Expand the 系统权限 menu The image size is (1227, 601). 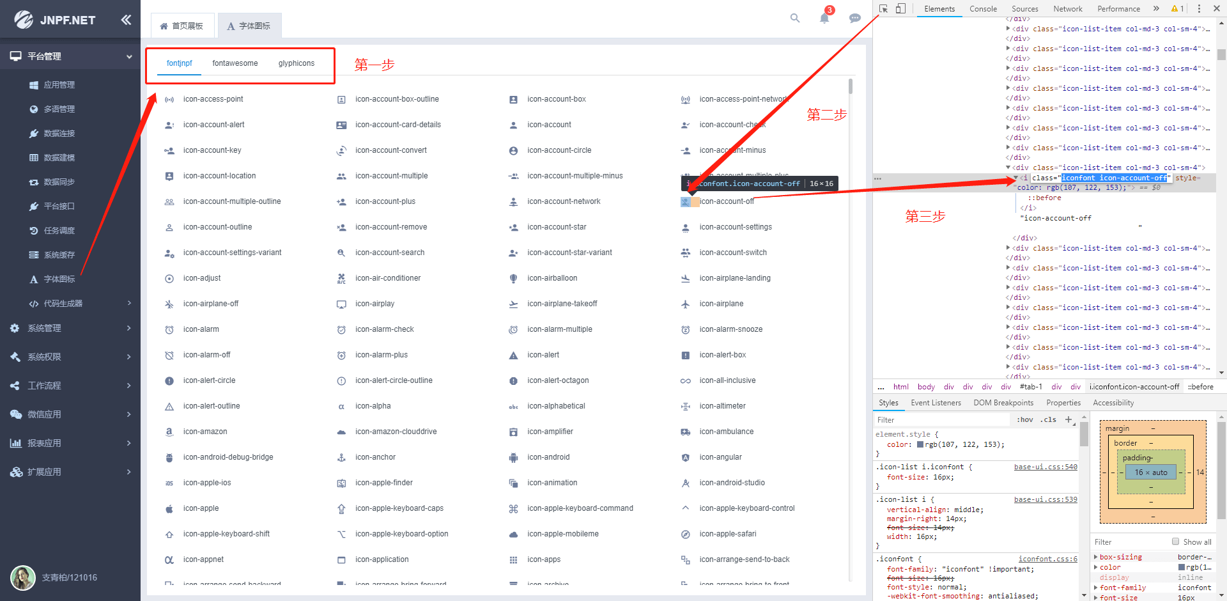pyautogui.click(x=70, y=357)
